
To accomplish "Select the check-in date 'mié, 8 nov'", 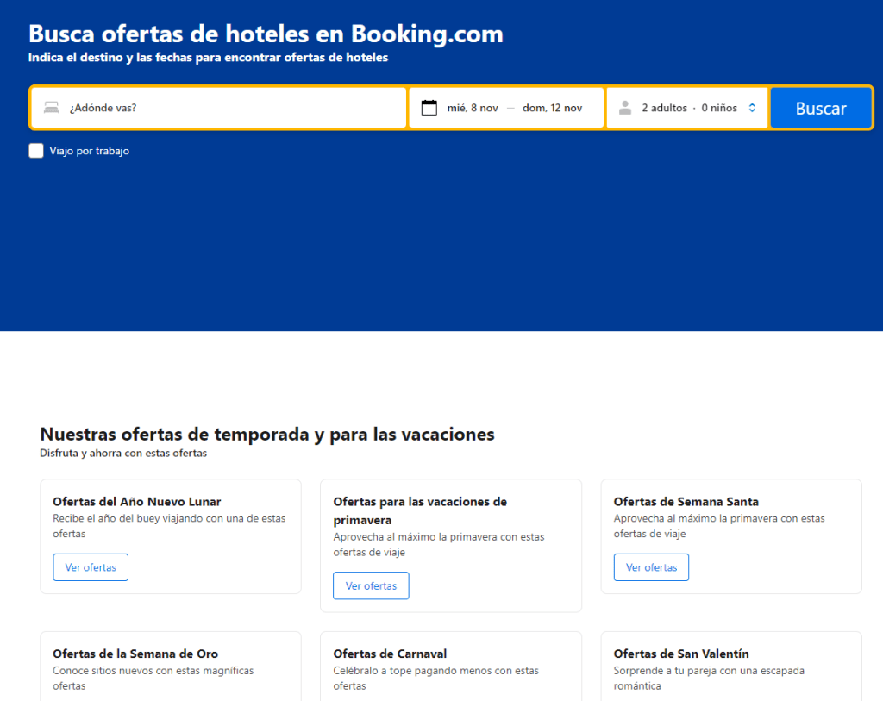I will tap(473, 108).
